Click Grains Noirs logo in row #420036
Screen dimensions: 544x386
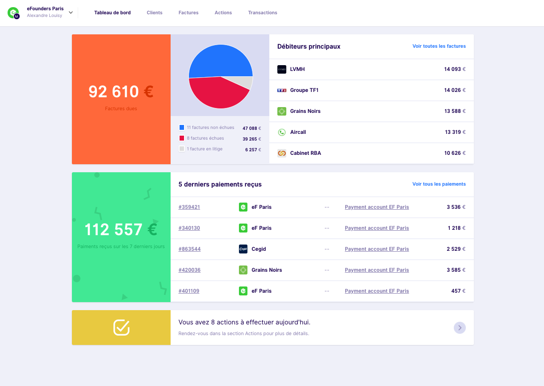coord(243,270)
